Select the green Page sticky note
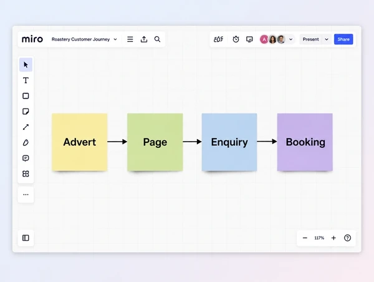 pos(155,142)
